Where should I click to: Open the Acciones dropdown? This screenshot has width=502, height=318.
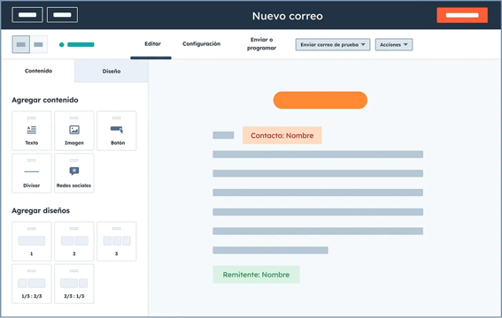click(394, 45)
